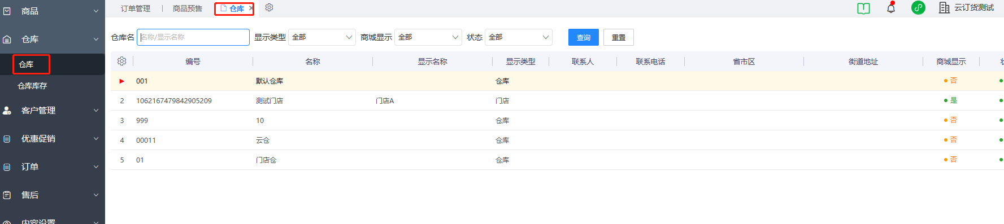Open the 商城显示 dropdown

[428, 37]
